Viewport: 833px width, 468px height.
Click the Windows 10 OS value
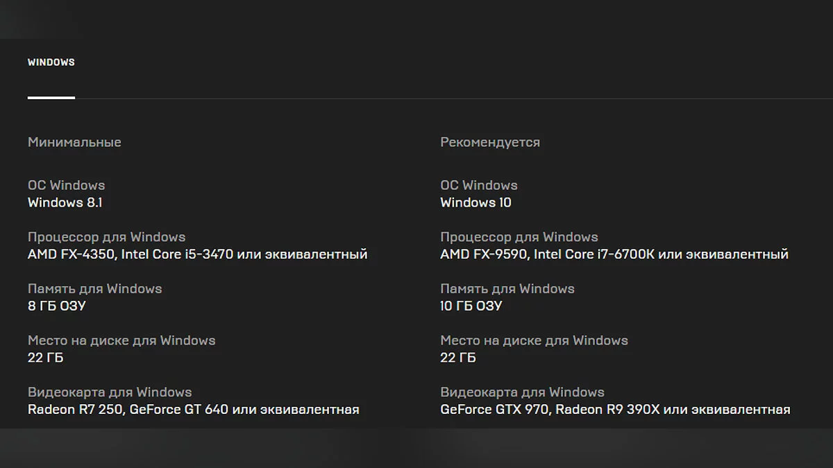pos(476,202)
